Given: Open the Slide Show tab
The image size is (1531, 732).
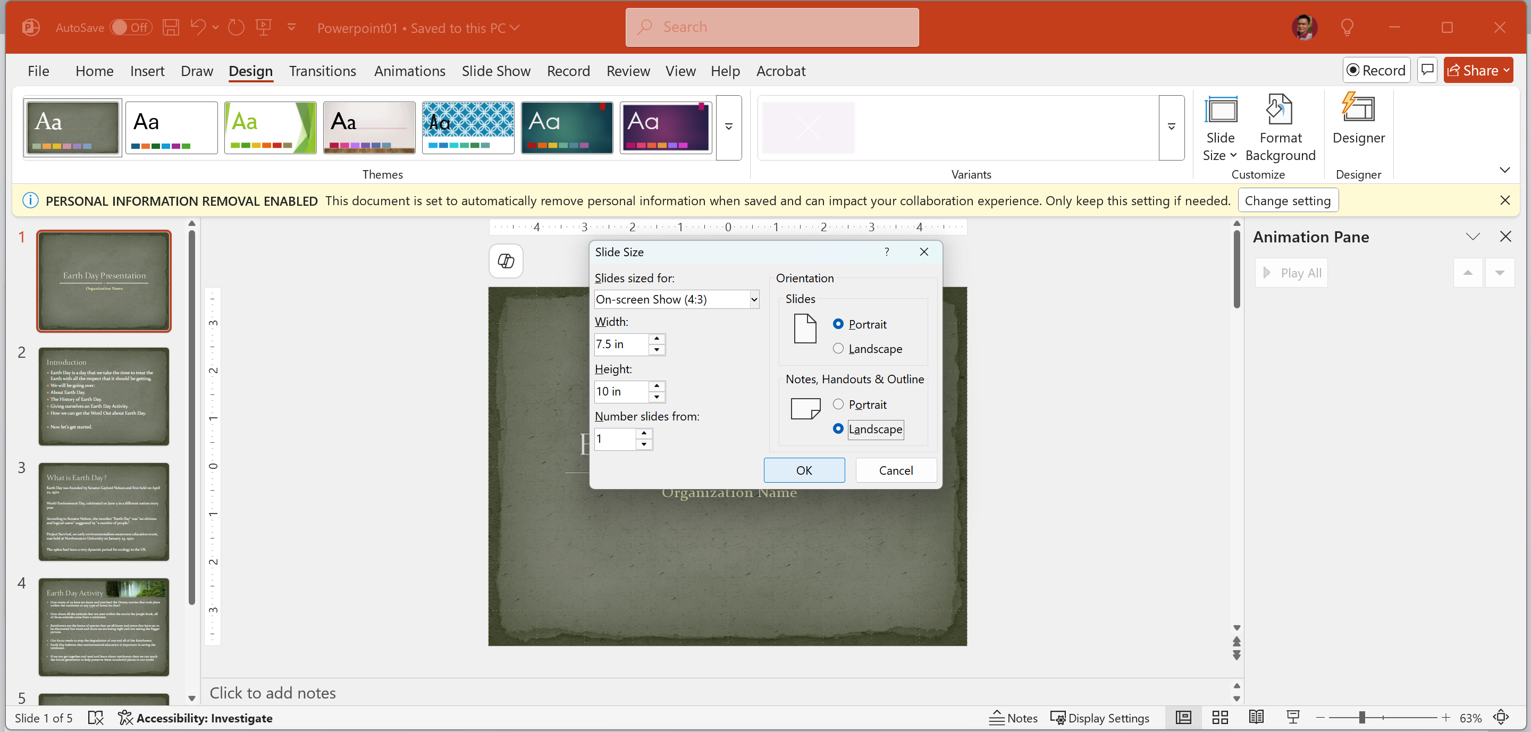Looking at the screenshot, I should [495, 71].
